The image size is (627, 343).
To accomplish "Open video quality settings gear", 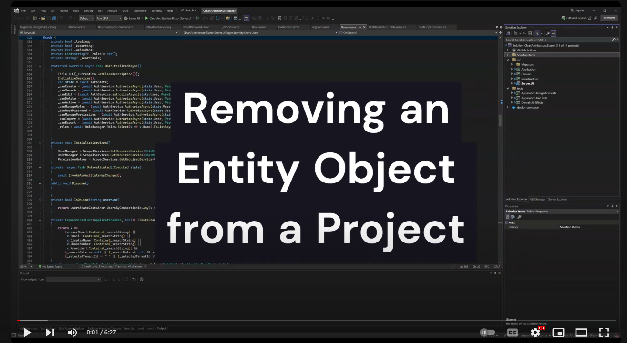I will [535, 333].
